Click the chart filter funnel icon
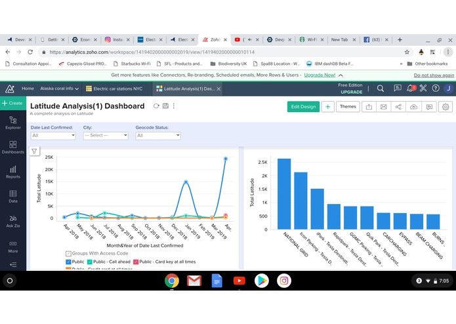 click(34, 151)
